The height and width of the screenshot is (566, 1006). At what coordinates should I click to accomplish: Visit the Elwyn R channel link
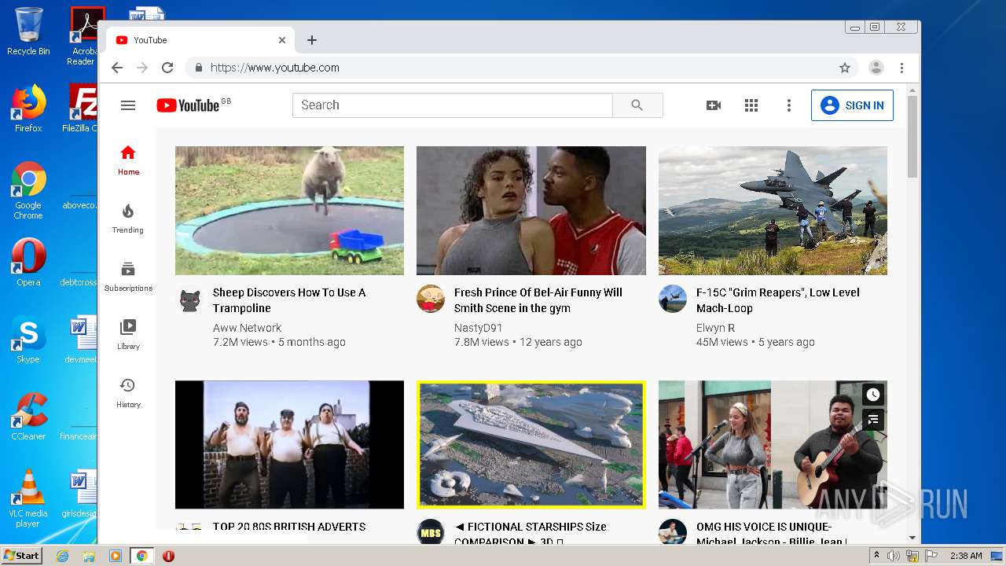[x=715, y=328]
